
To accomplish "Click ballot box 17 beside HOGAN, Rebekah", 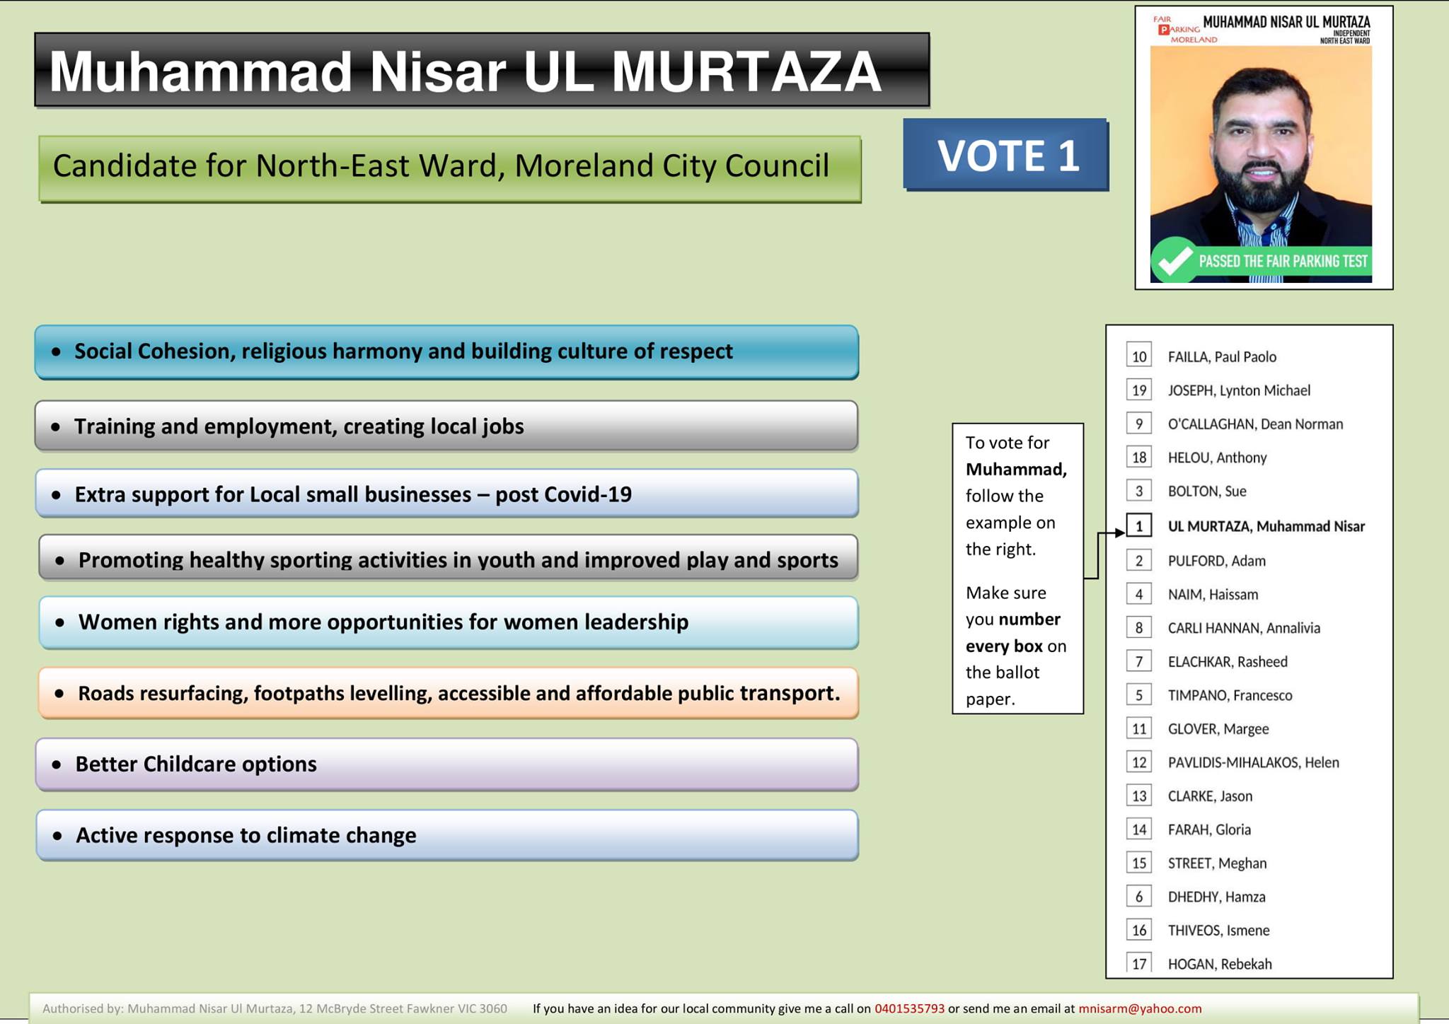I will [x=1138, y=963].
